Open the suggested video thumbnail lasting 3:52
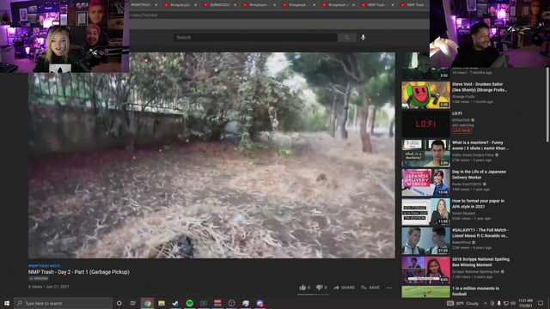This screenshot has height=309, width=550. (x=425, y=65)
